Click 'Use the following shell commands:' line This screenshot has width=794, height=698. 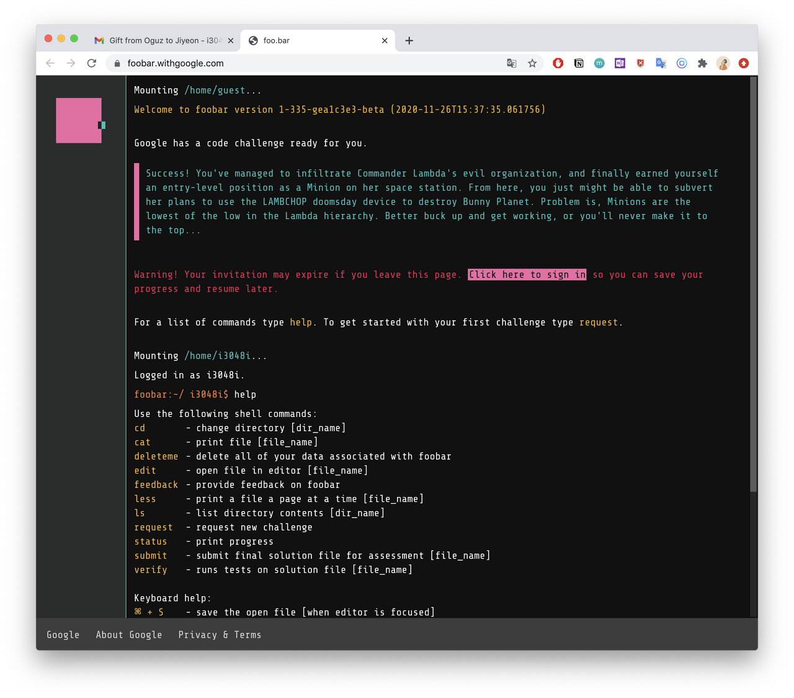coord(226,414)
